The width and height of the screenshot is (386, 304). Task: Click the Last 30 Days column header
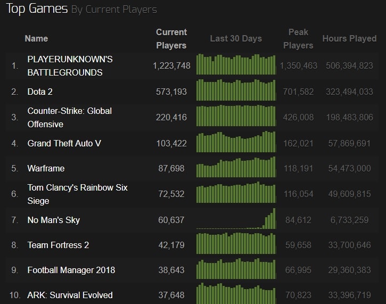tap(236, 38)
